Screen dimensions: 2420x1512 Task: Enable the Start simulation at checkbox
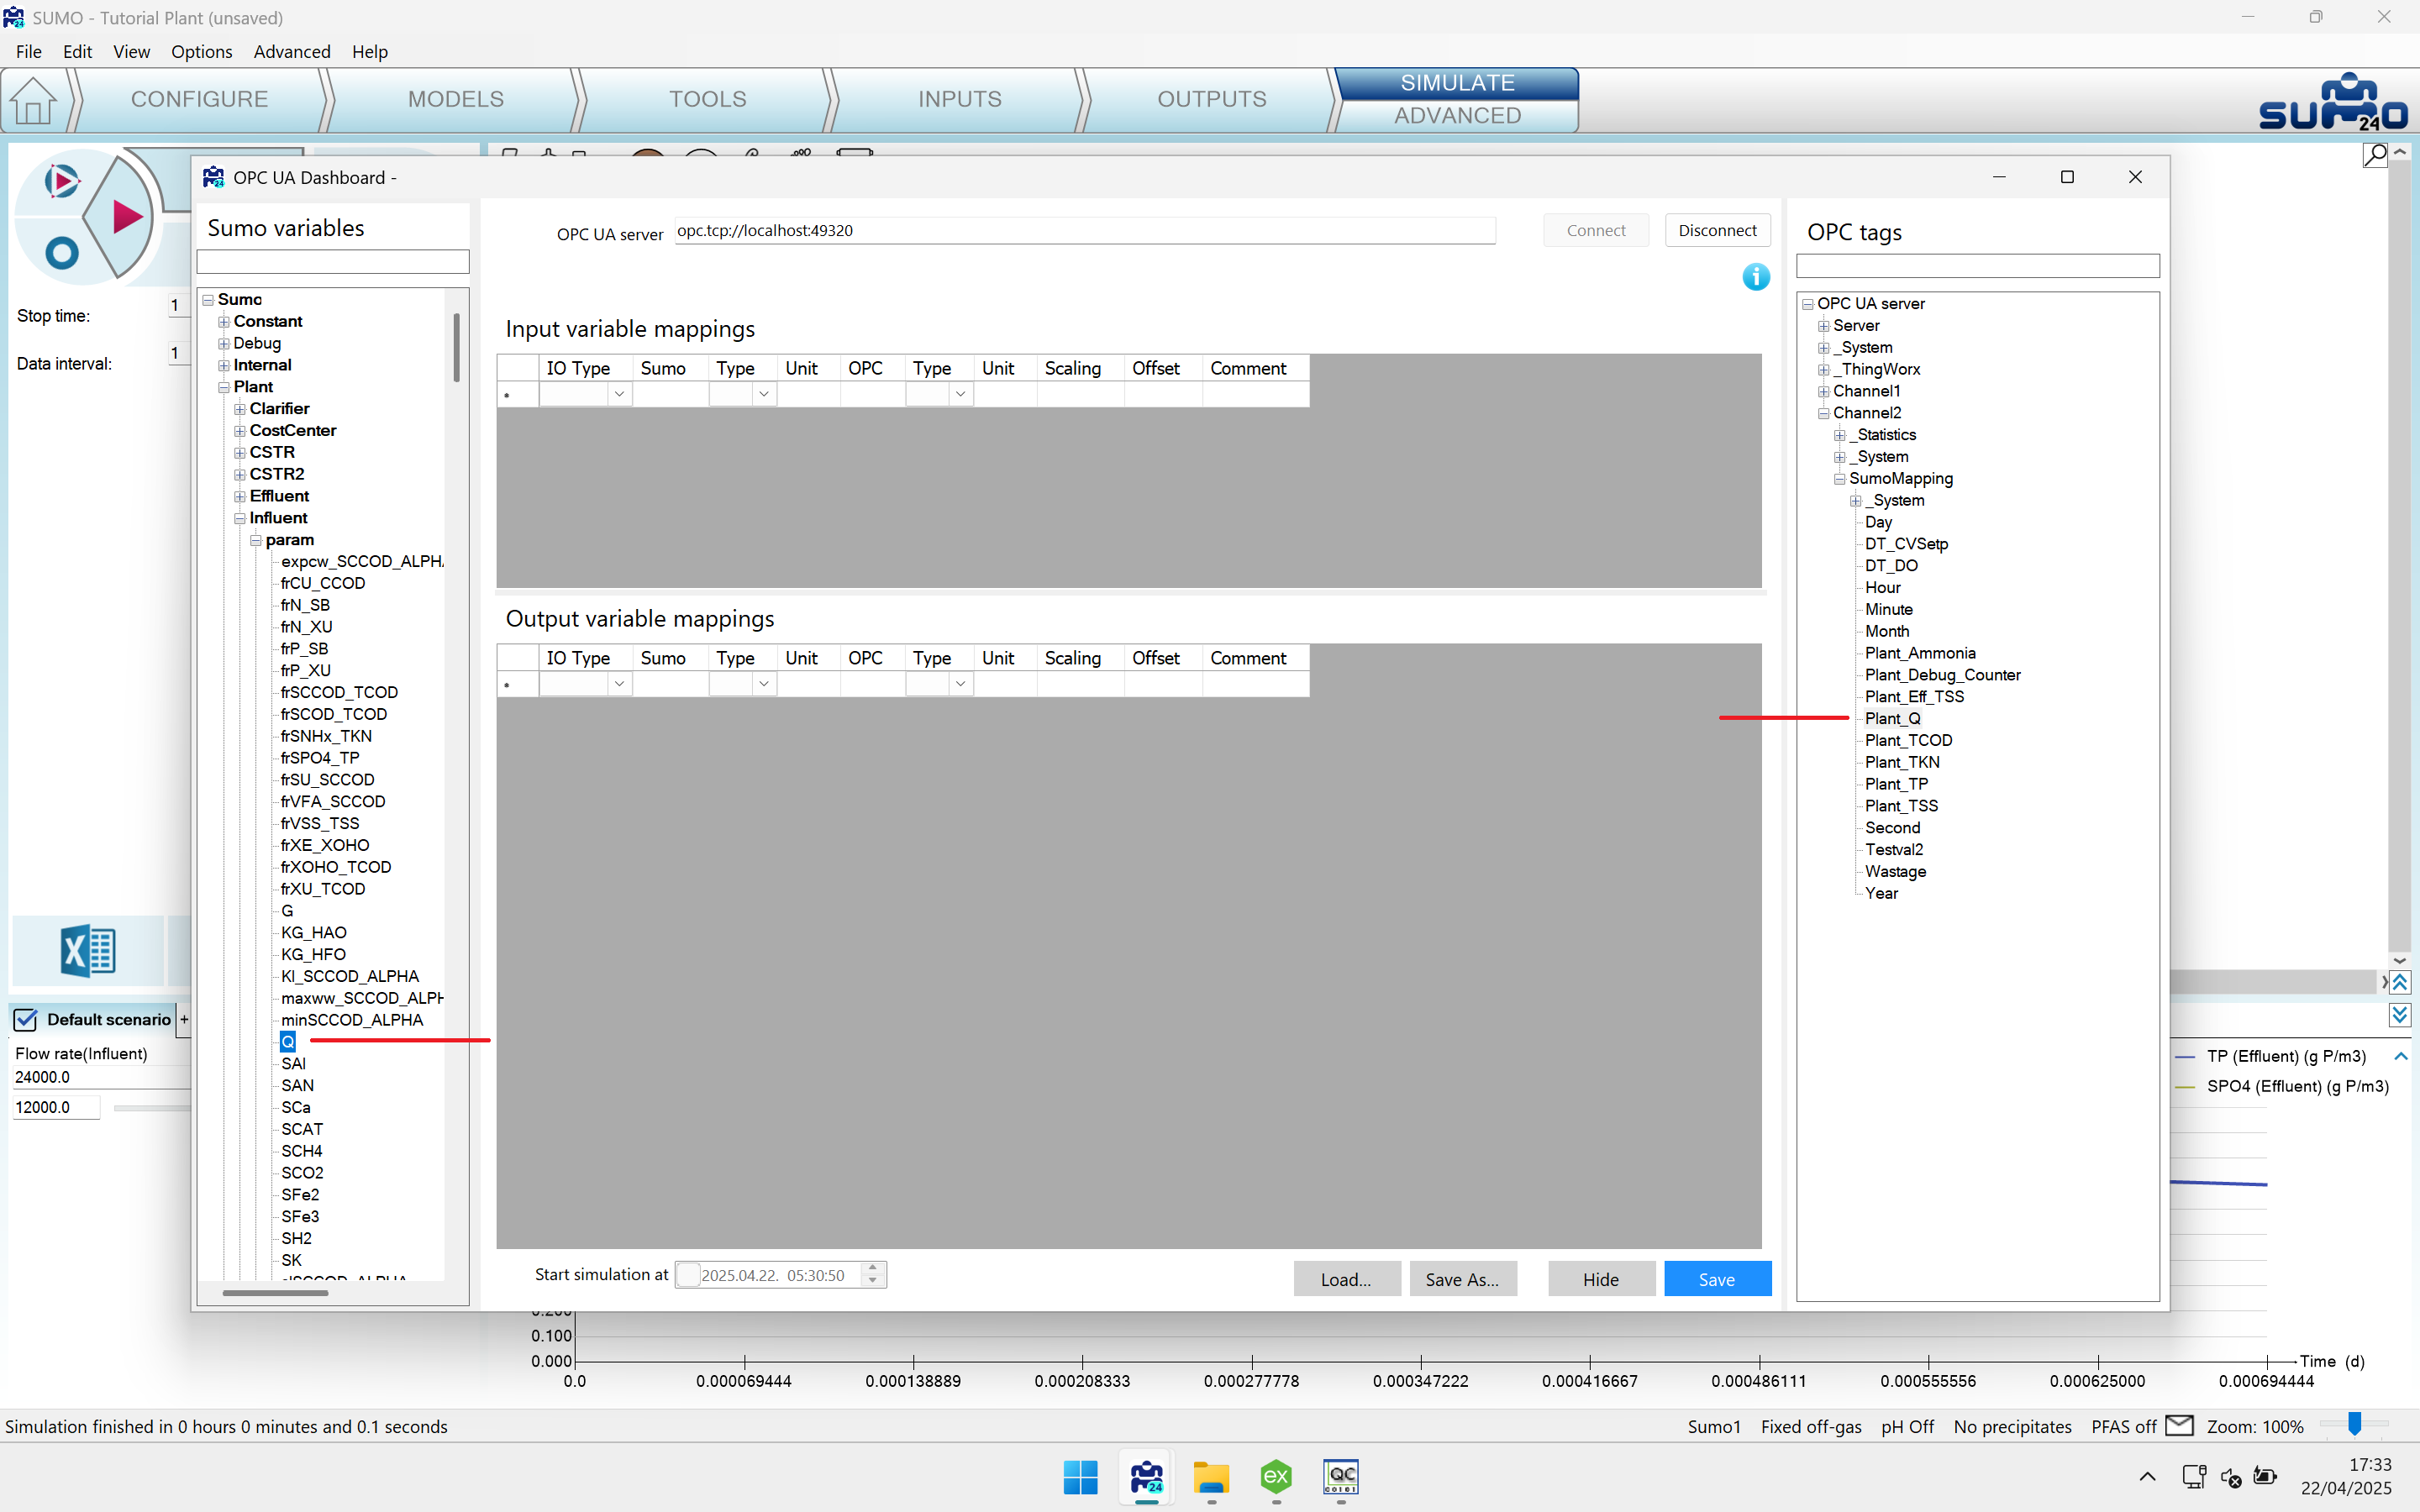pos(688,1275)
